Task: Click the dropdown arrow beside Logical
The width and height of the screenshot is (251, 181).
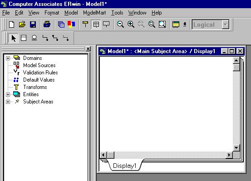Action: coord(226,24)
